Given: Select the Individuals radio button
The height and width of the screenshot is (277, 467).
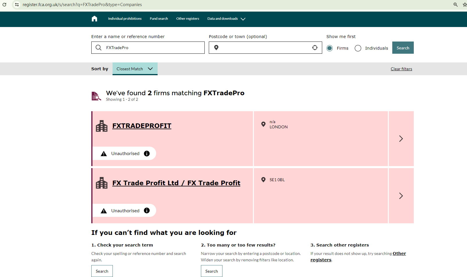Looking at the screenshot, I should (x=358, y=48).
